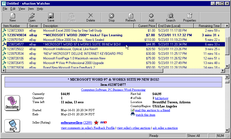The height and width of the screenshot is (139, 231).
Task: Click the softwaresellers seller link
Action: pos(71,123)
